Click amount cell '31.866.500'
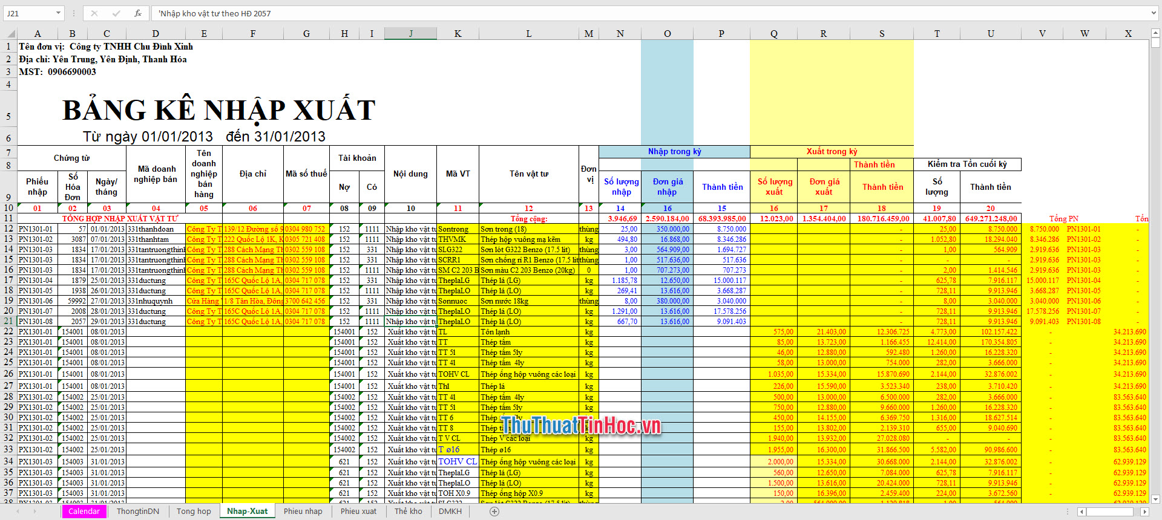Image resolution: width=1162 pixels, height=520 pixels. click(882, 450)
